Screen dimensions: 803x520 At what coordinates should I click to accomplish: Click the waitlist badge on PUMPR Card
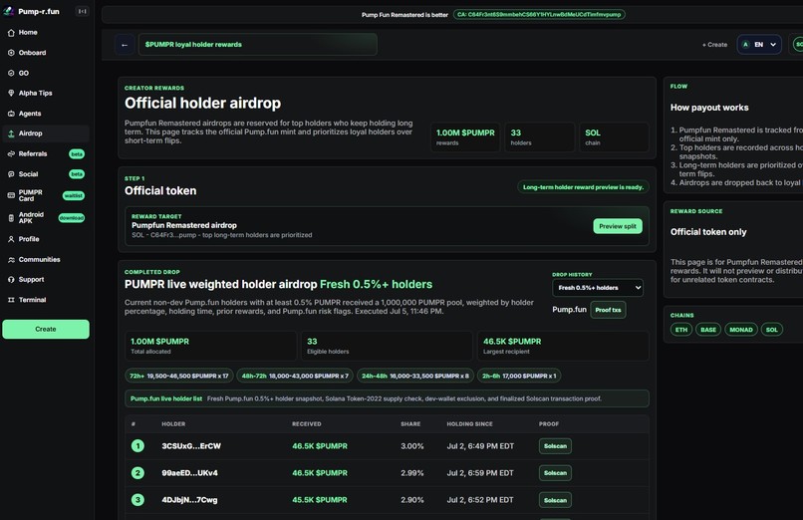74,195
